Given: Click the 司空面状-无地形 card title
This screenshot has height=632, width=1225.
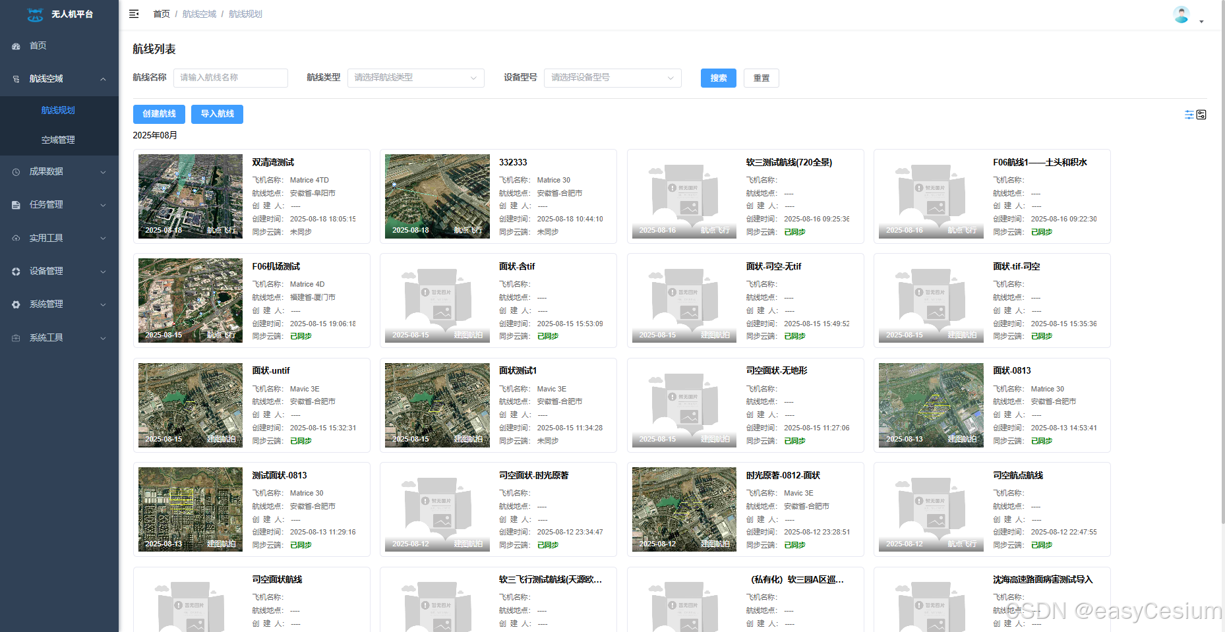Looking at the screenshot, I should point(776,370).
